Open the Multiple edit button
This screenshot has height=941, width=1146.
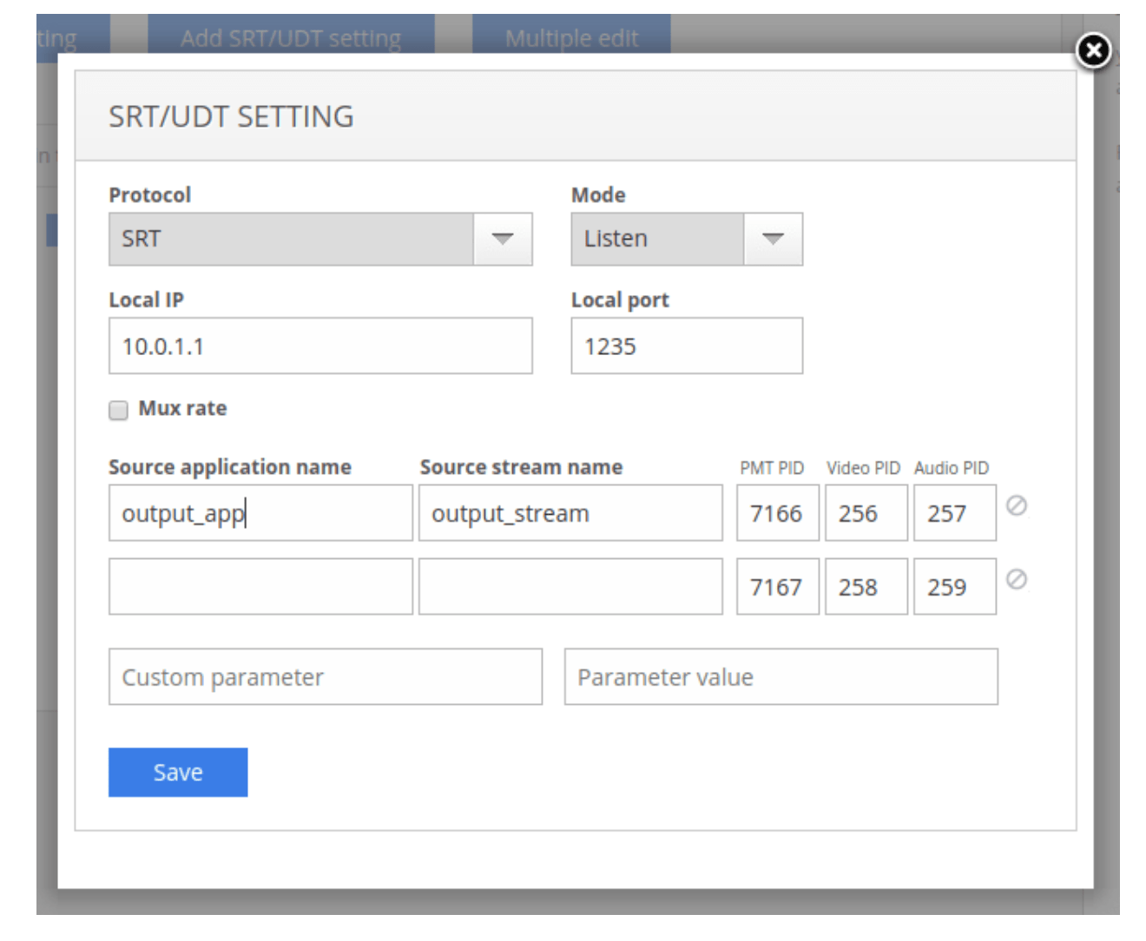(571, 38)
